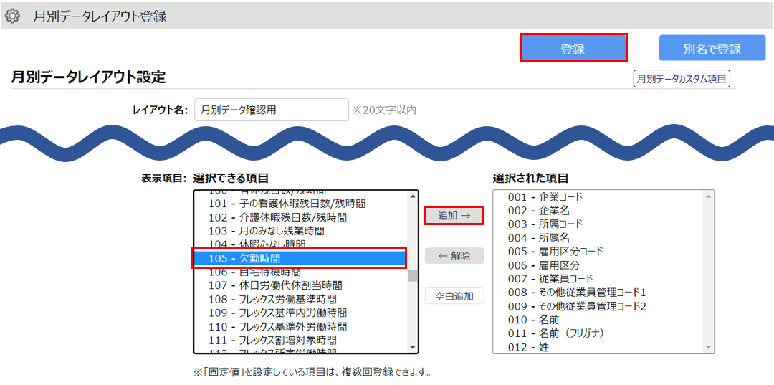
Task: Click scroll-up arrow of available items list
Action: tap(412, 196)
